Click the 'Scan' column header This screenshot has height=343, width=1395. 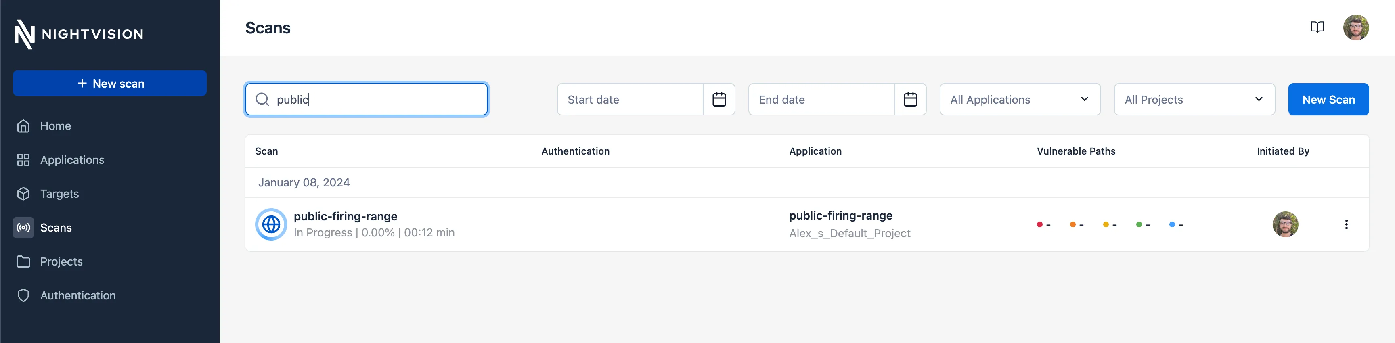(x=266, y=151)
